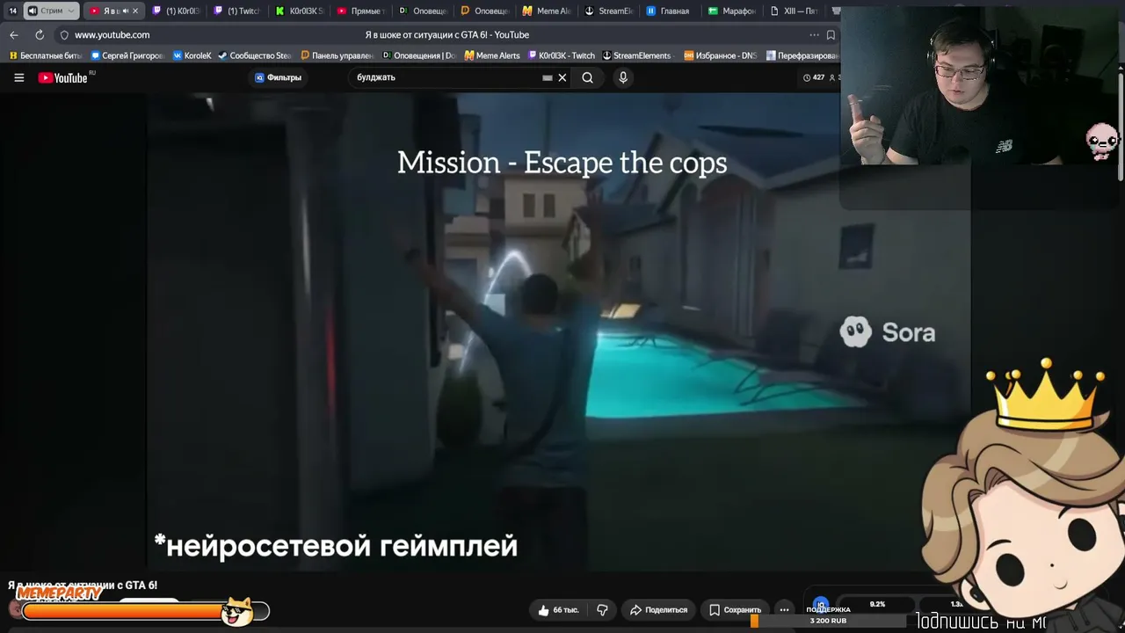Click the Поделиться share button
The width and height of the screenshot is (1125, 633).
[x=659, y=609]
